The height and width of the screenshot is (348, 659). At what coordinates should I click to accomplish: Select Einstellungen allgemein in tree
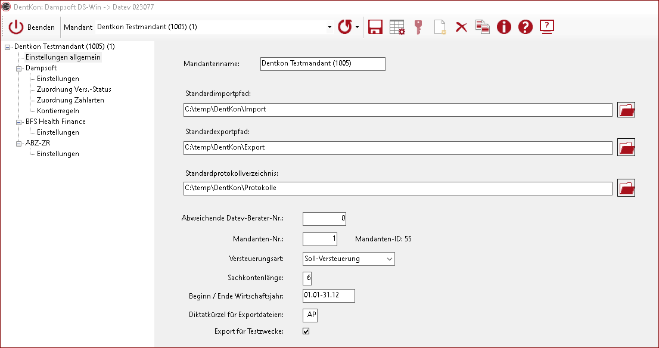63,57
